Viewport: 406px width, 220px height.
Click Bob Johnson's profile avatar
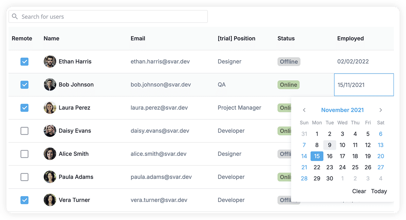[50, 85]
